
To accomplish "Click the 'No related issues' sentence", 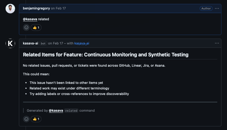I will click(94, 66).
